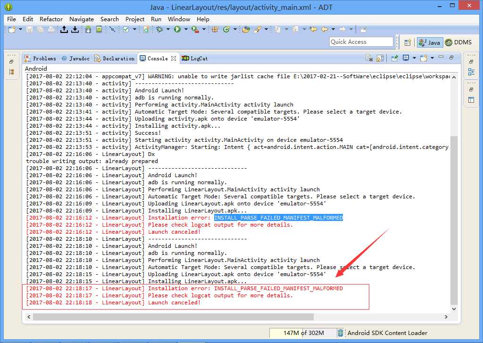Run garbage collector via trash can icon

(x=341, y=333)
